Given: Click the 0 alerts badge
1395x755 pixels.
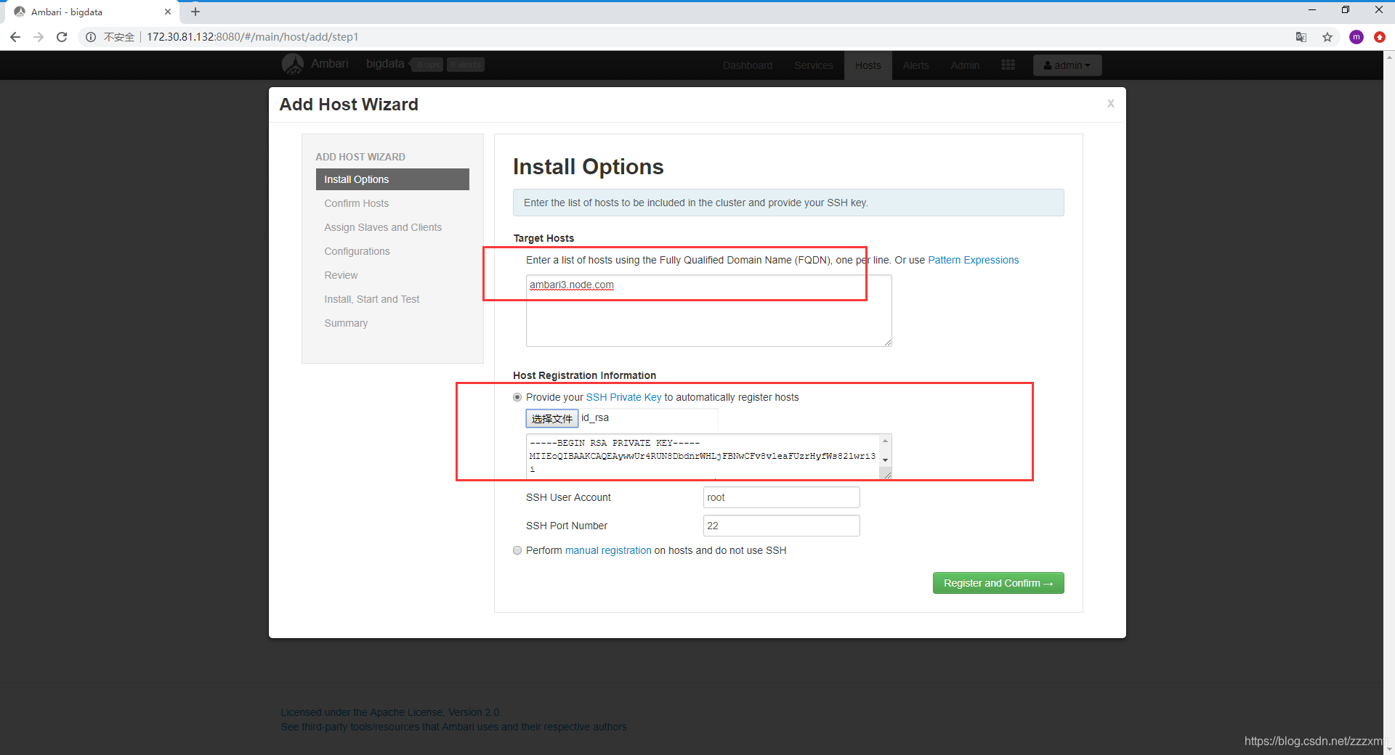Looking at the screenshot, I should coord(465,65).
